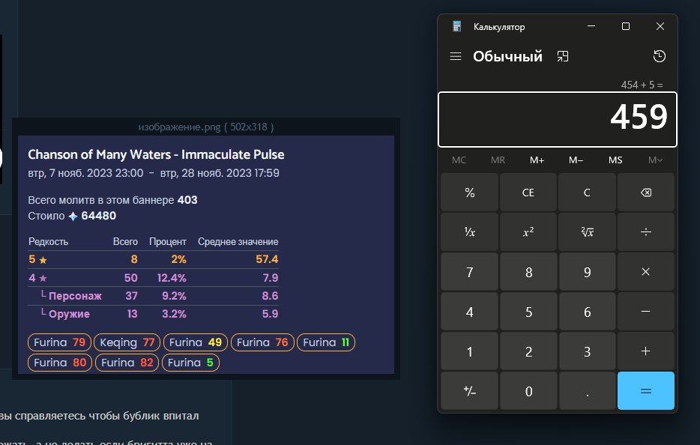Click the Furina 80 pull badge
The width and height of the screenshot is (700, 445).
coord(60,363)
